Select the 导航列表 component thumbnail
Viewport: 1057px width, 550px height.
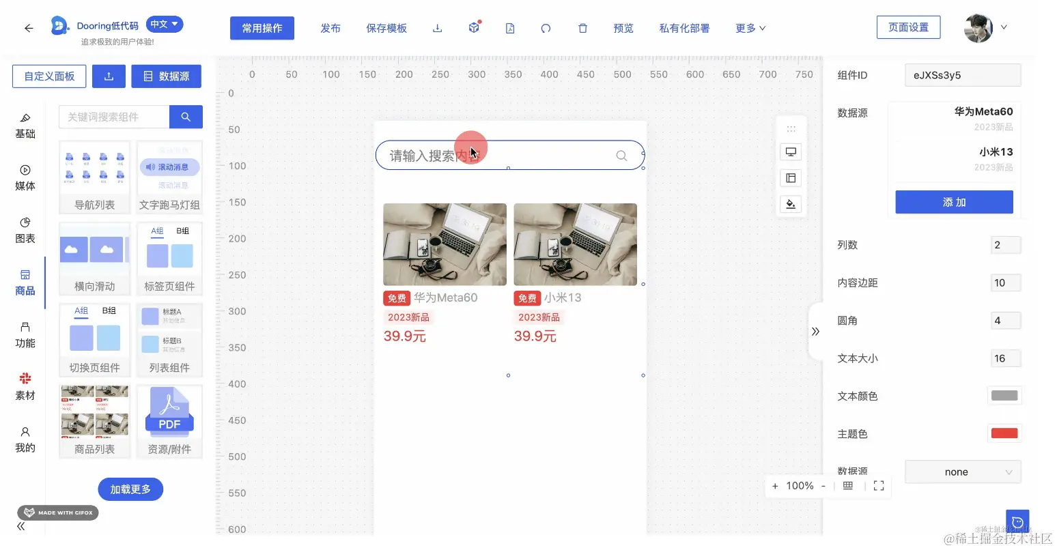point(95,177)
